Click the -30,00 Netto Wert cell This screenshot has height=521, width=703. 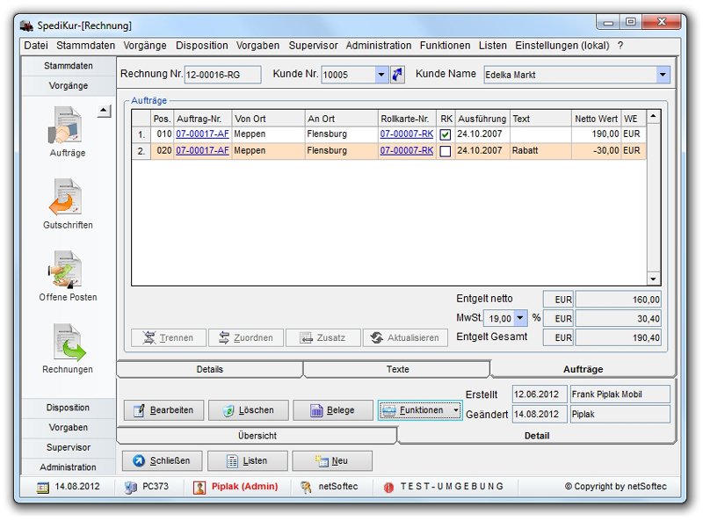click(596, 150)
